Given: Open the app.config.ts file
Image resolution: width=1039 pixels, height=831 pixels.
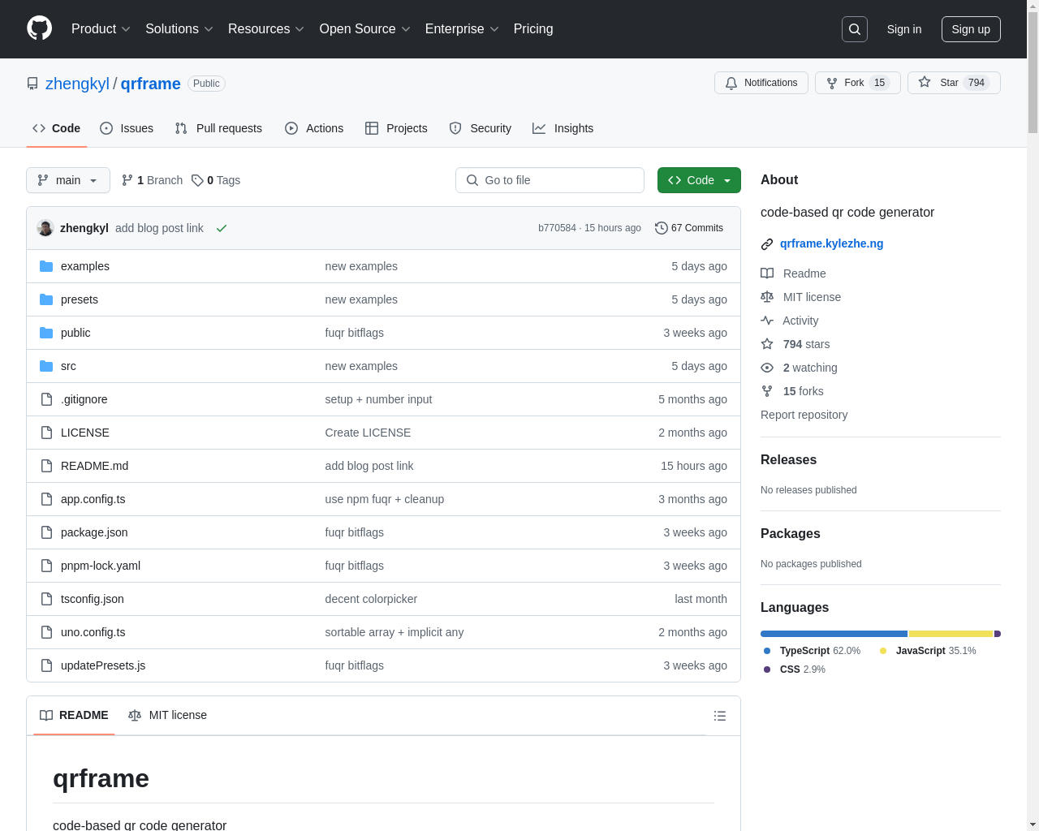Looking at the screenshot, I should pos(93,499).
